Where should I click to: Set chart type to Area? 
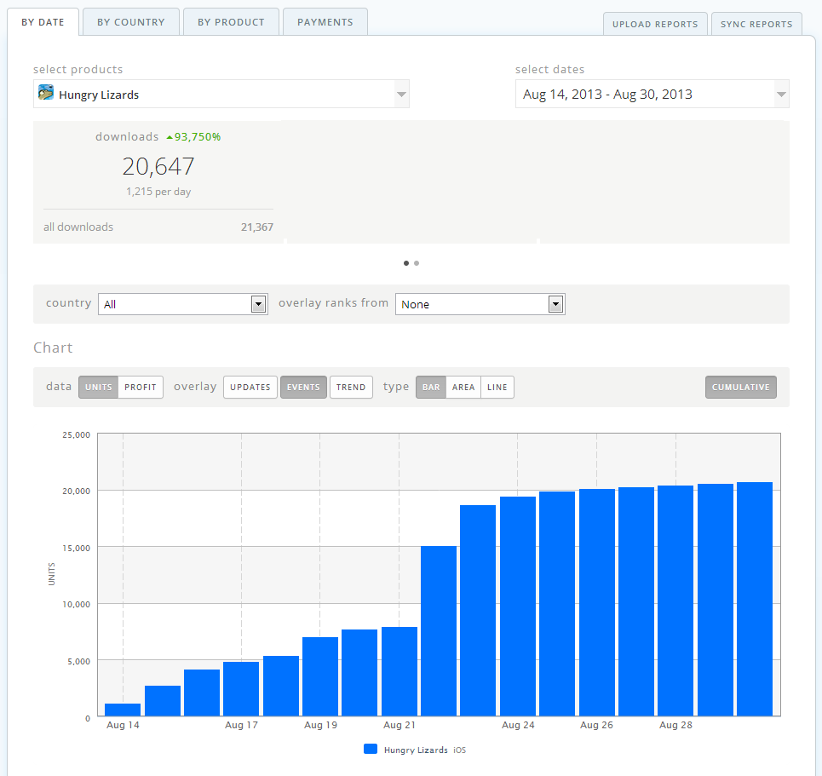(x=463, y=387)
